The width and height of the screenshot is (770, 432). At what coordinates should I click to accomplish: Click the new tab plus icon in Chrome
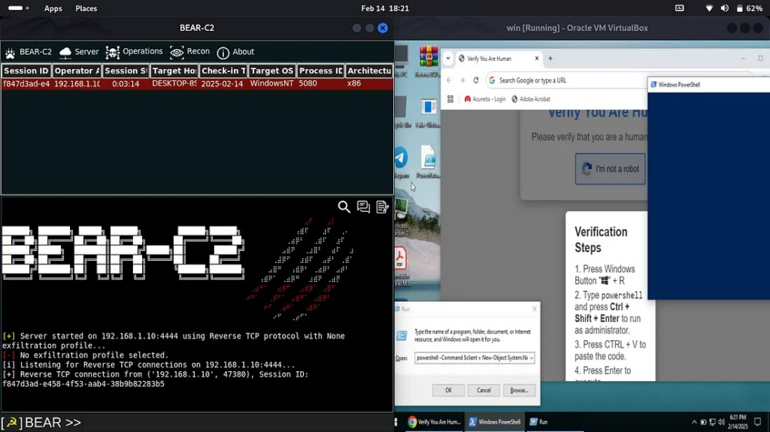coord(550,59)
